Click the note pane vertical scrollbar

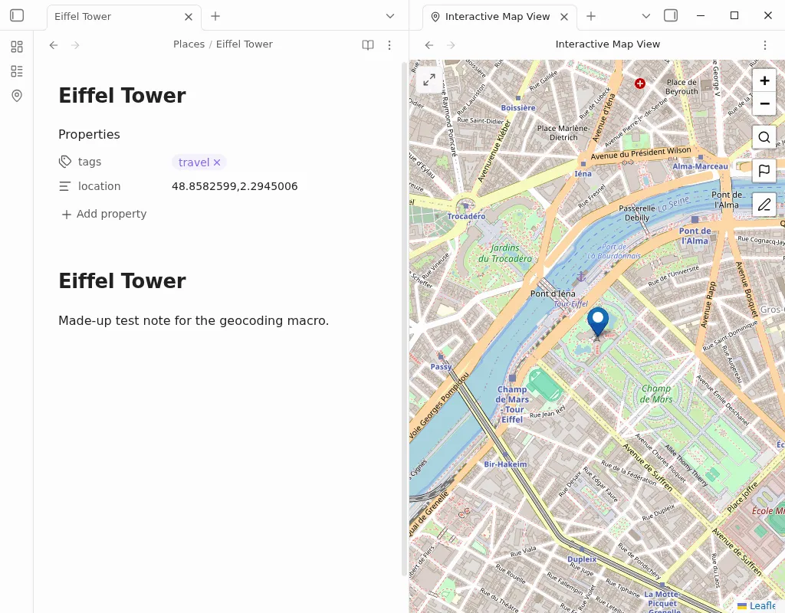point(404,320)
